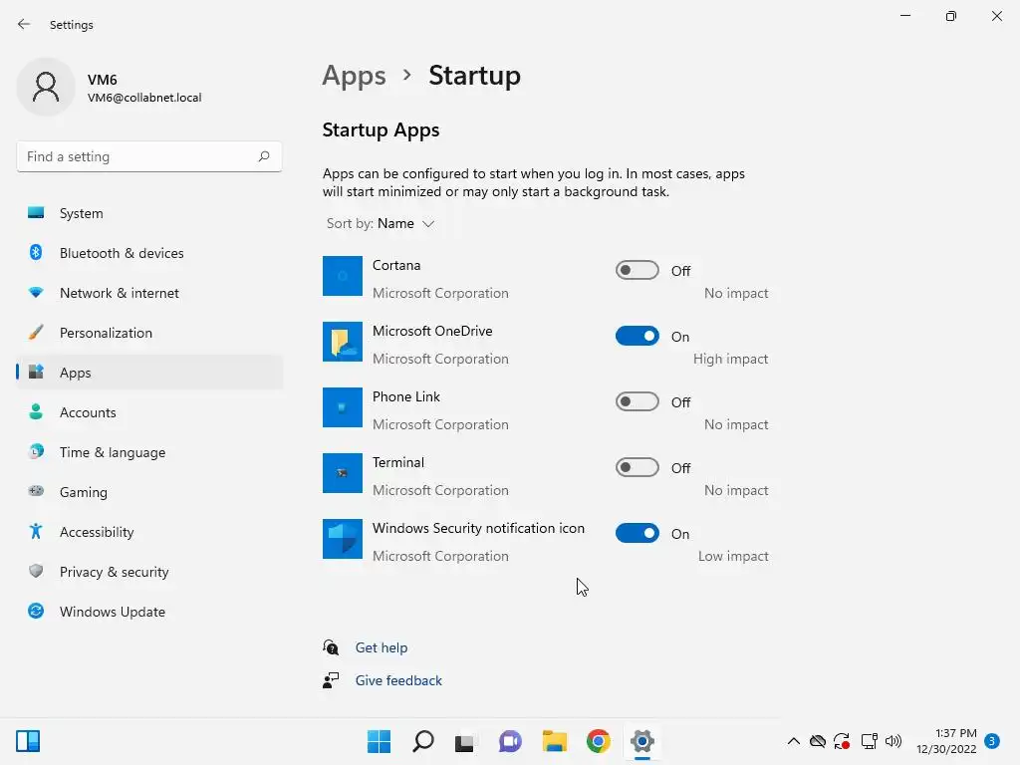Image resolution: width=1020 pixels, height=765 pixels.
Task: Click the Windows Security notification icon name
Action: click(x=478, y=528)
